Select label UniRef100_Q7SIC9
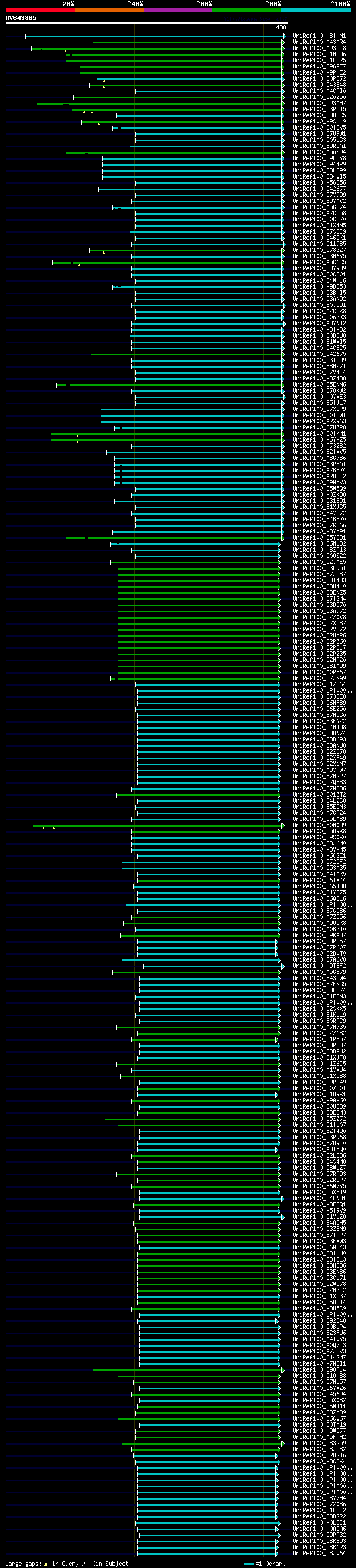This screenshot has width=356, height=1568. point(319,232)
